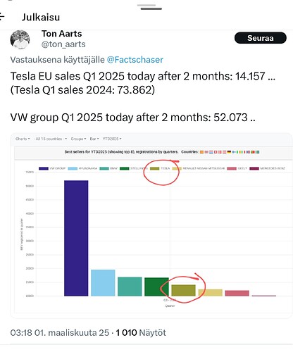Open the @Factschaser mention link
The width and height of the screenshot is (293, 352).
pyautogui.click(x=135, y=60)
